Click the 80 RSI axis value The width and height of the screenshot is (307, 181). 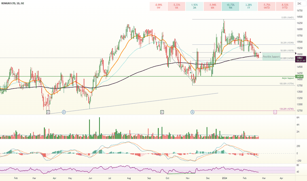pos(297,165)
